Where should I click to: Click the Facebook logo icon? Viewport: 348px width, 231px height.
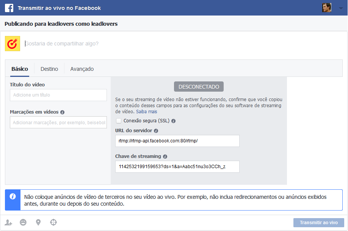[x=9, y=8]
